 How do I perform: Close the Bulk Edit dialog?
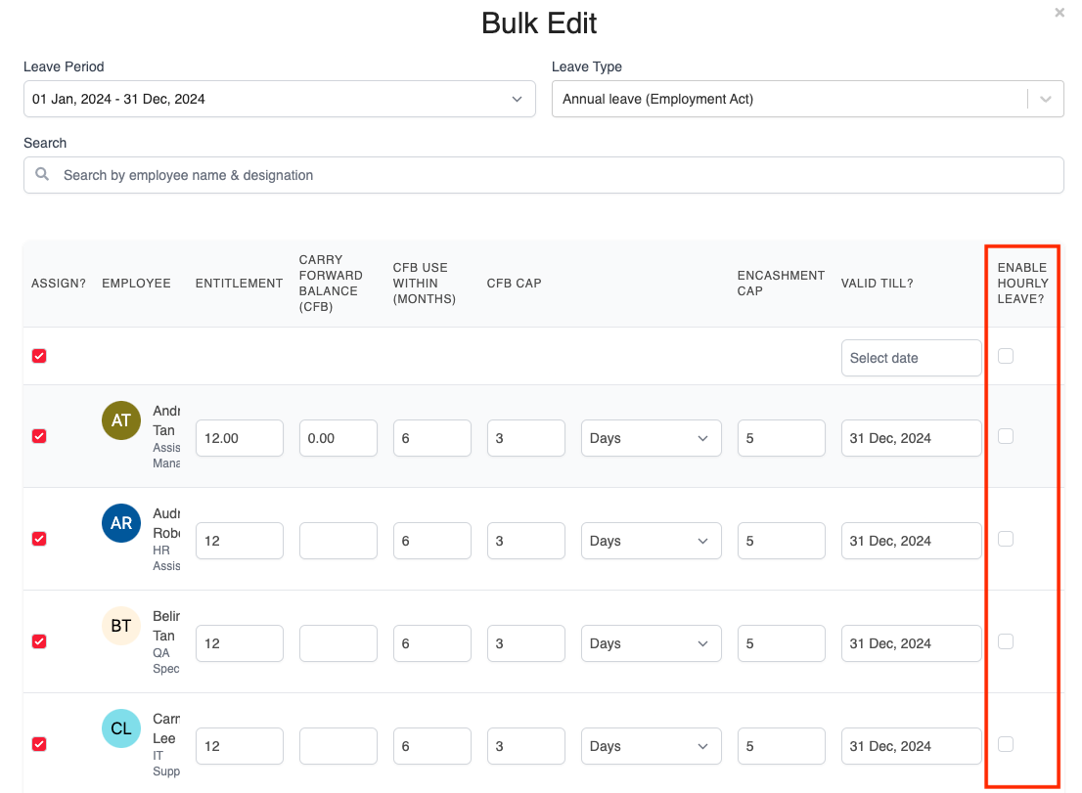(x=1059, y=13)
